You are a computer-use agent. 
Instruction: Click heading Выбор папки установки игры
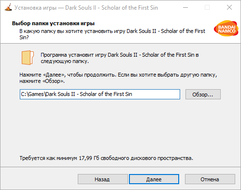click(53, 23)
